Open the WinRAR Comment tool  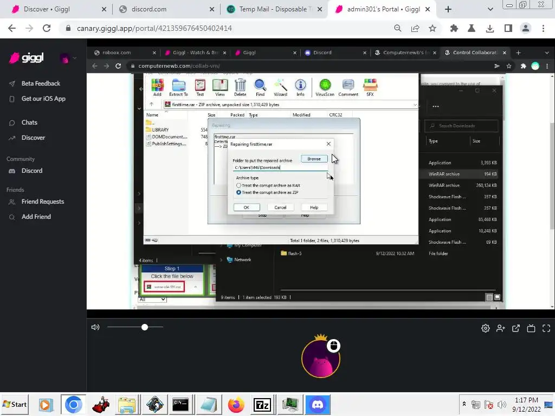coord(349,87)
